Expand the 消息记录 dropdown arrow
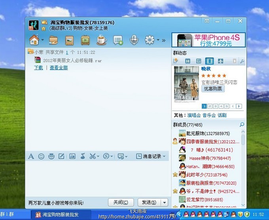 pos(164,157)
